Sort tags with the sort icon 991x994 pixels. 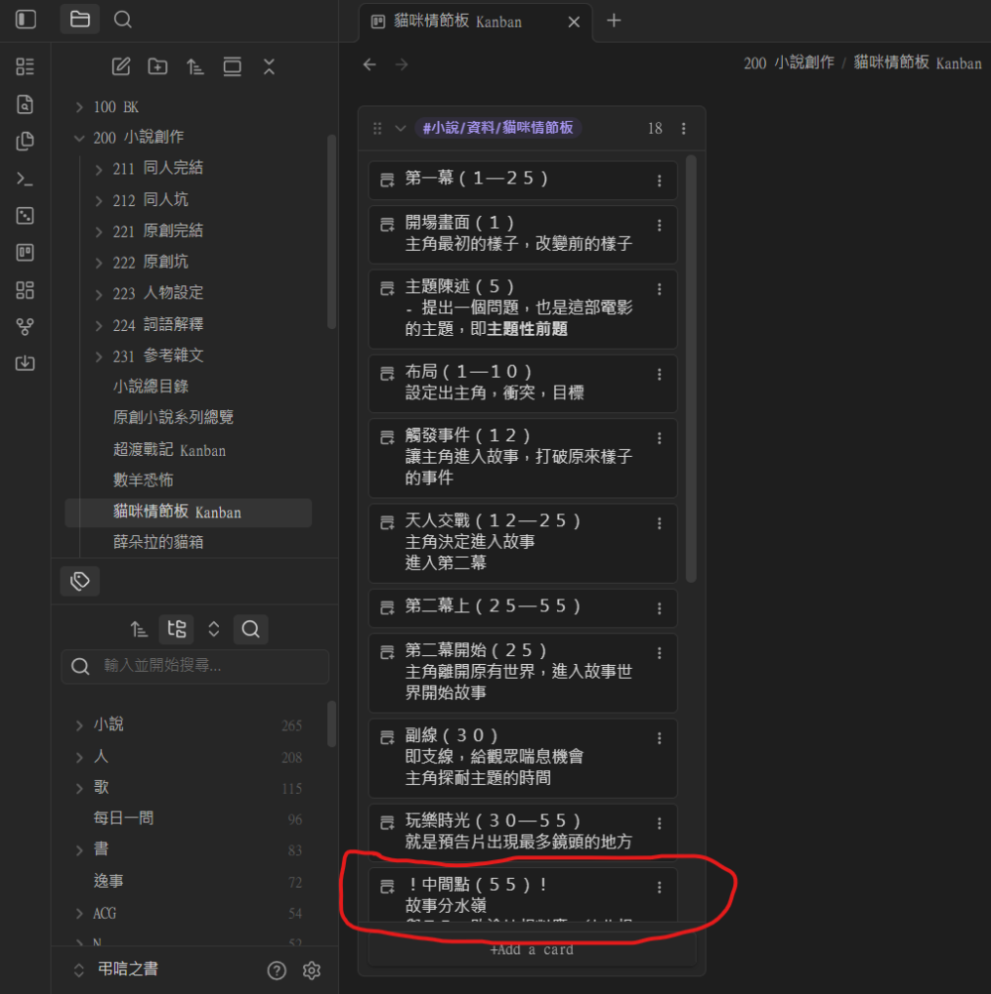click(139, 629)
